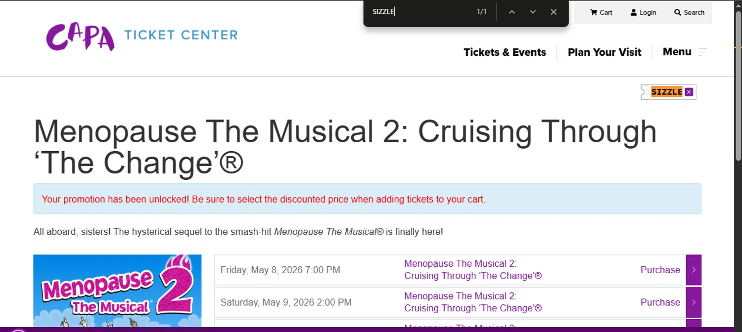Purchase tickets for Saturday, May 9

pyautogui.click(x=660, y=302)
